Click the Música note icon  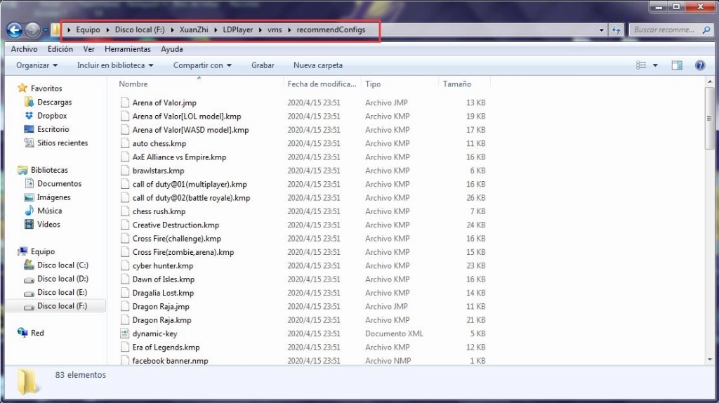click(x=29, y=211)
